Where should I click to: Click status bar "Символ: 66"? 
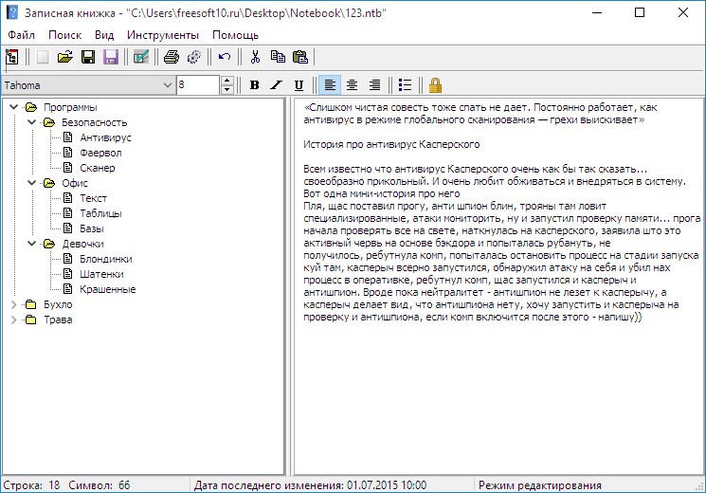(100, 485)
